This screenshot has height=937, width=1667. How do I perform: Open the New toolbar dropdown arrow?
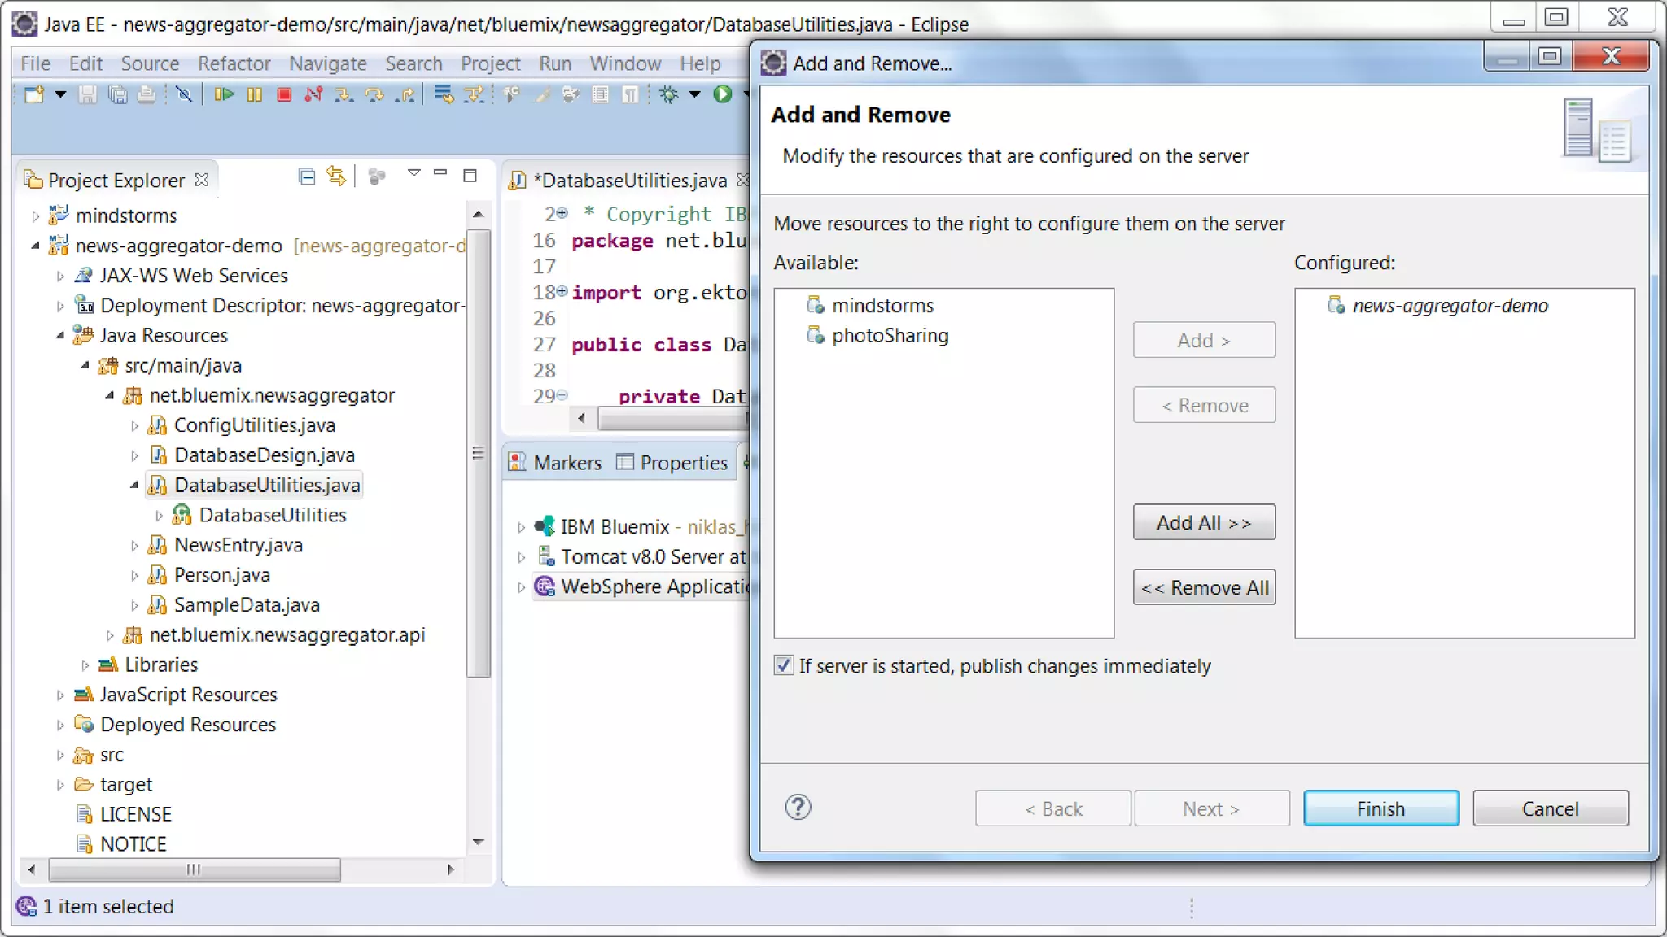[60, 94]
